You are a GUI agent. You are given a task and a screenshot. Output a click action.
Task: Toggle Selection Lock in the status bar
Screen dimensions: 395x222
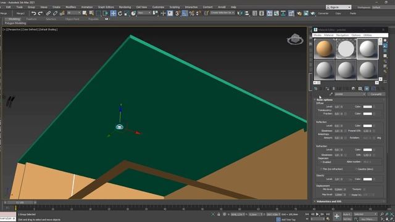pos(218,214)
